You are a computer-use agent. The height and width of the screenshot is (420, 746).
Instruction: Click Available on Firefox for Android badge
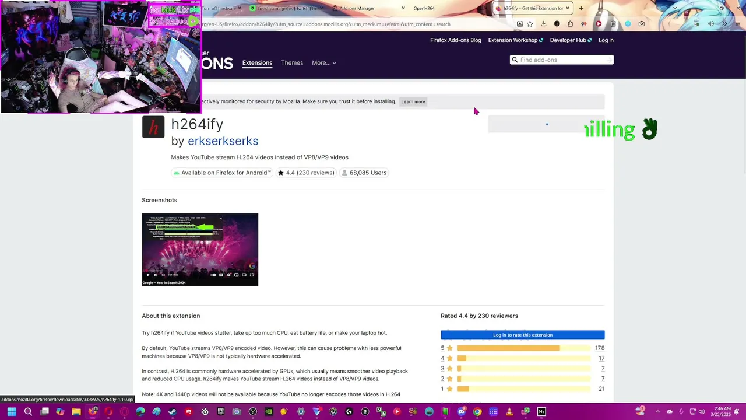pyautogui.click(x=222, y=173)
